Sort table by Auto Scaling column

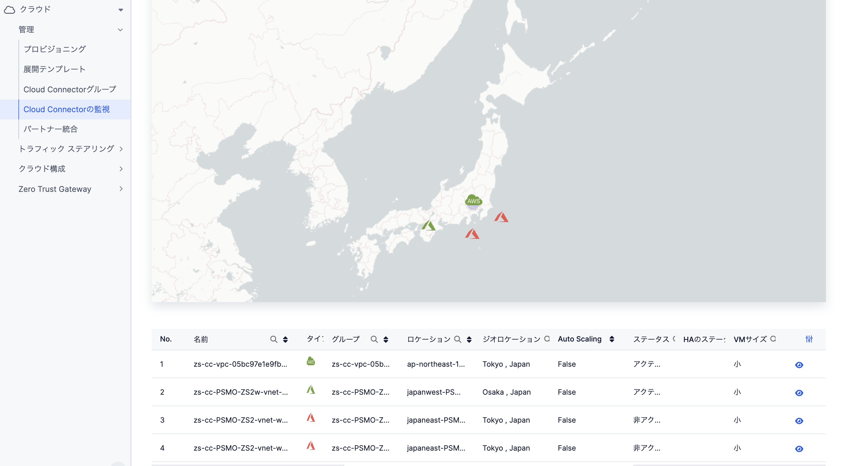coord(612,339)
